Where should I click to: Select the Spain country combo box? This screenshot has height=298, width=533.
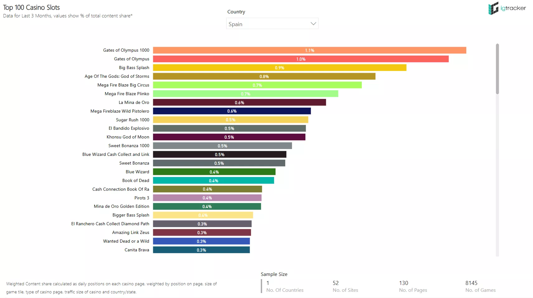click(272, 24)
